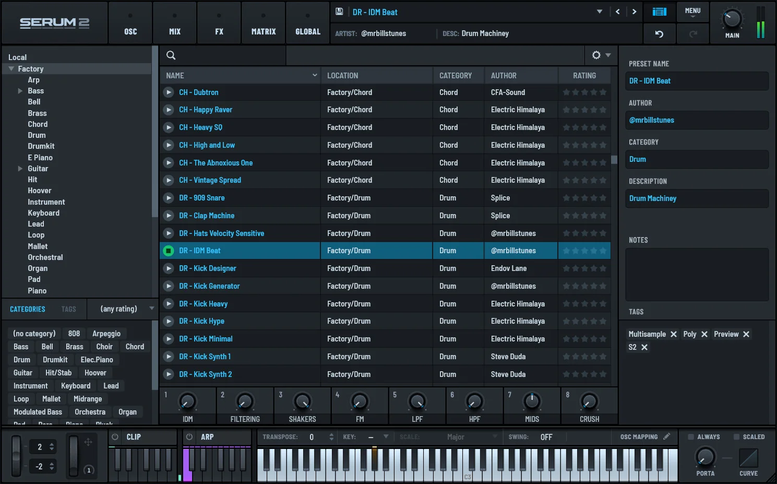Screen dimensions: 777x484
Task: Click the undo arrow icon
Action: (660, 34)
